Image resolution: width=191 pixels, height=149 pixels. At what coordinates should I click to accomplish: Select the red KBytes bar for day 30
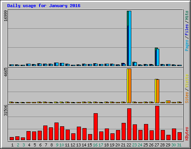174,134
